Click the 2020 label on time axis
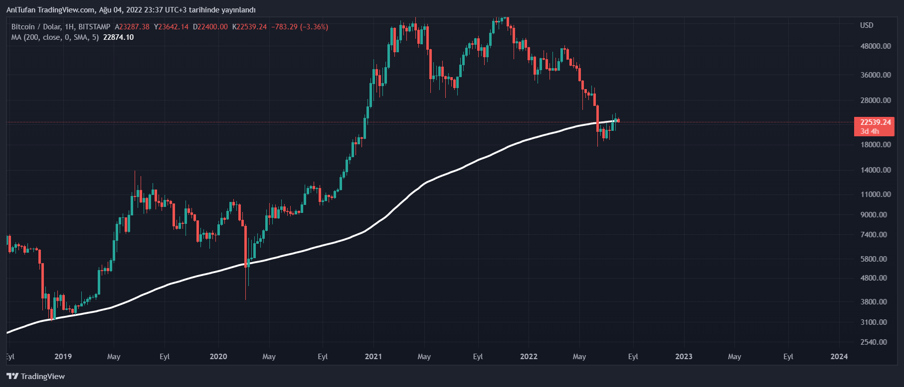The width and height of the screenshot is (904, 387). coord(218,357)
